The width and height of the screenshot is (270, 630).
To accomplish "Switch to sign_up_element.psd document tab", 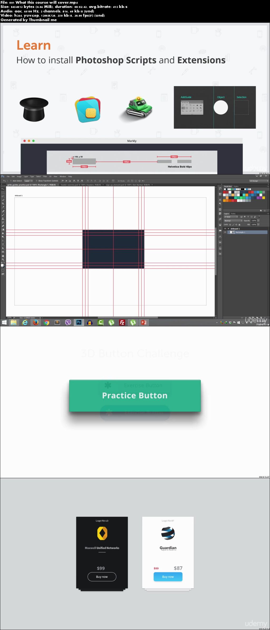I will coord(128,185).
